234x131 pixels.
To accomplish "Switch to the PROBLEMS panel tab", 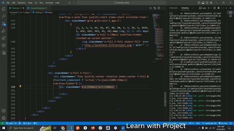I will [173, 8].
